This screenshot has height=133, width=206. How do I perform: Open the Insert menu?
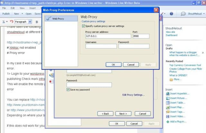click(x=33, y=8)
